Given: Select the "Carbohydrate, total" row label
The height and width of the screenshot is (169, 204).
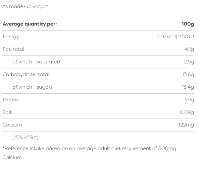Looking at the screenshot, I should click(26, 74).
